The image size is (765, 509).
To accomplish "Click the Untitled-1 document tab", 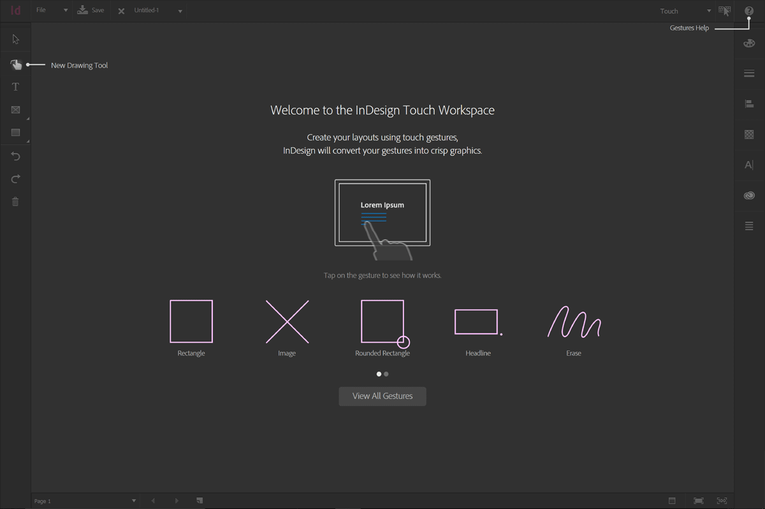I will (x=147, y=11).
